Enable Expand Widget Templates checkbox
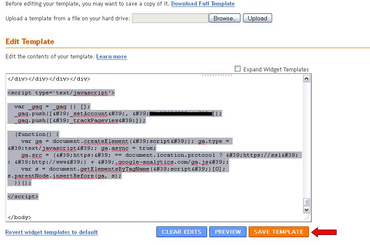 [x=237, y=69]
